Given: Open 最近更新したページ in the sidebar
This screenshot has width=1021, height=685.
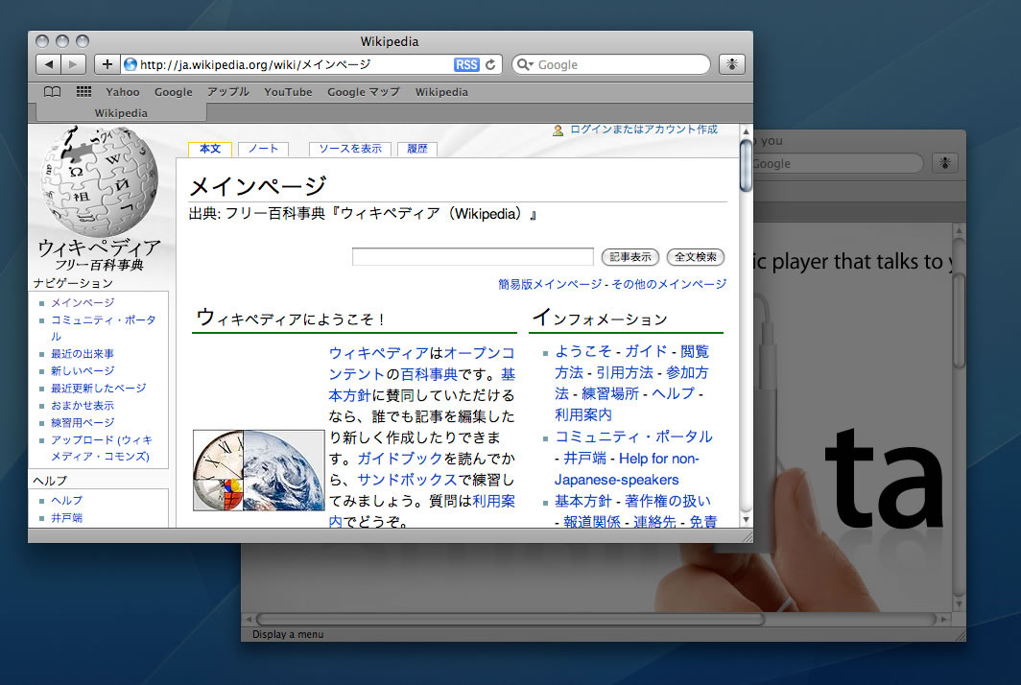Looking at the screenshot, I should pyautogui.click(x=99, y=389).
